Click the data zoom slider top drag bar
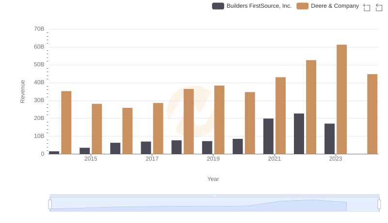388x223 pixels. point(214,195)
